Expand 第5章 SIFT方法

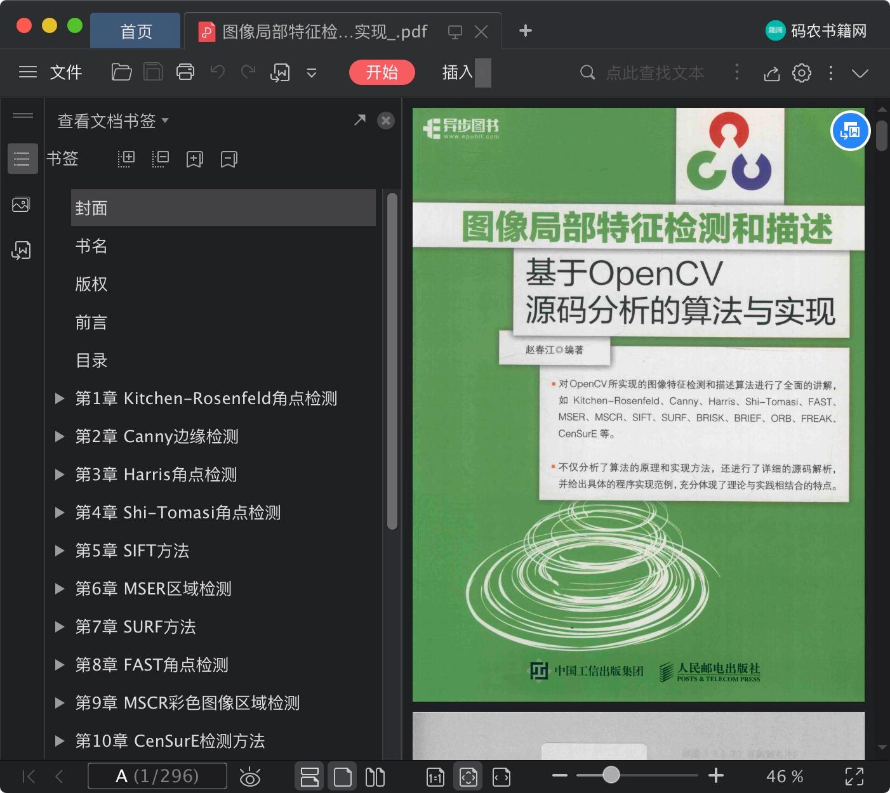tap(60, 551)
